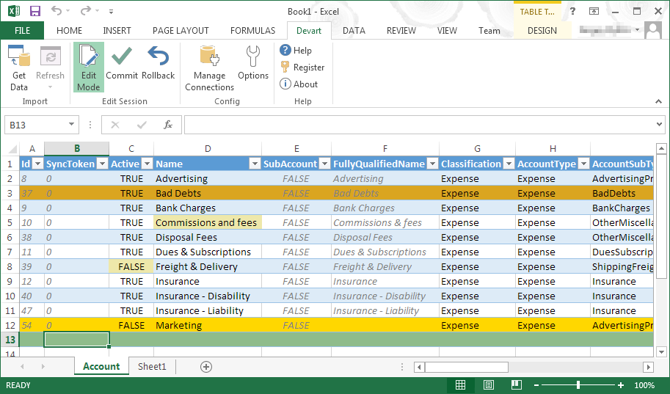Click the Zoom In plus button
This screenshot has height=394, width=670.
coord(620,385)
